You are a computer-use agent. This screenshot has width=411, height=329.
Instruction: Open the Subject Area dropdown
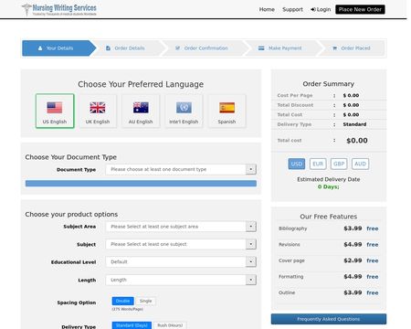click(x=181, y=227)
